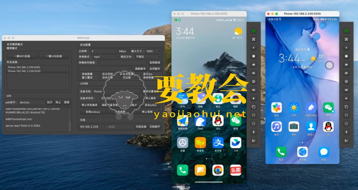358x190 pixels.
Task: Click the 终止 button
Action: 58,103
